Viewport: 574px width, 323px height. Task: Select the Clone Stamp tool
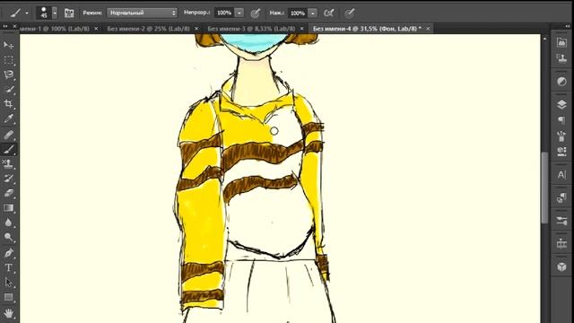tap(8, 163)
